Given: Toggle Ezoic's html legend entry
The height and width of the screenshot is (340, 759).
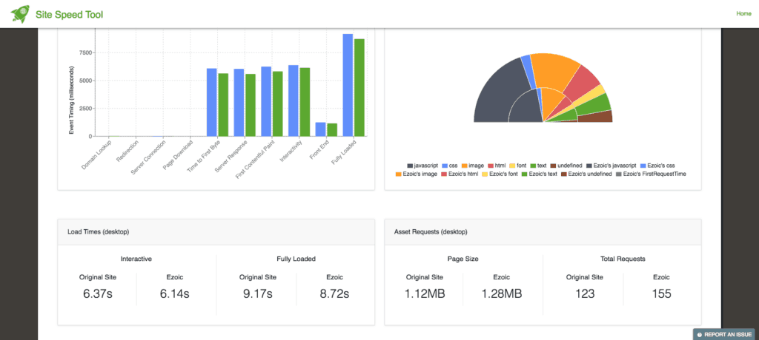Looking at the screenshot, I should coord(460,174).
